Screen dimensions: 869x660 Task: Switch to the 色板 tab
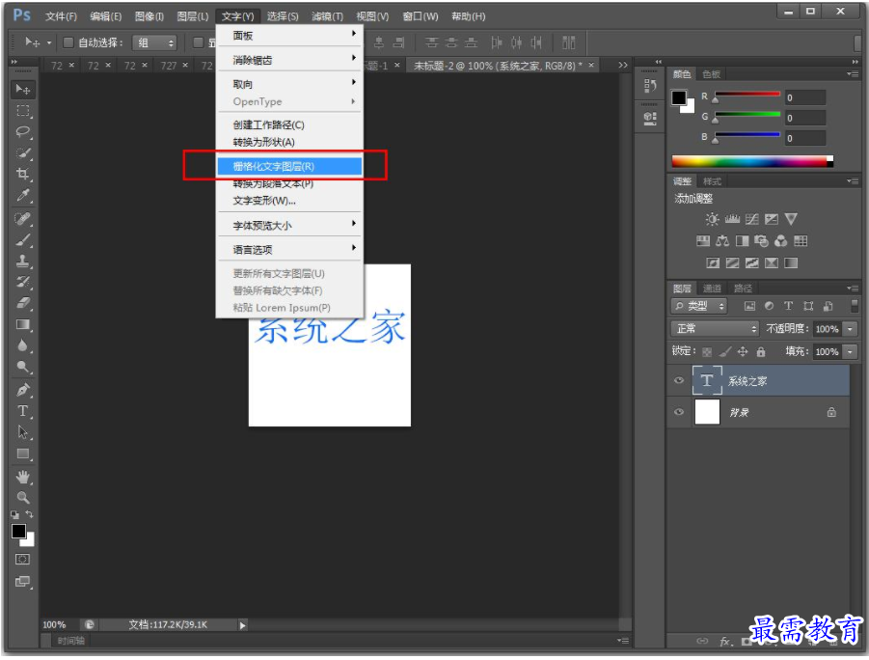tap(712, 74)
